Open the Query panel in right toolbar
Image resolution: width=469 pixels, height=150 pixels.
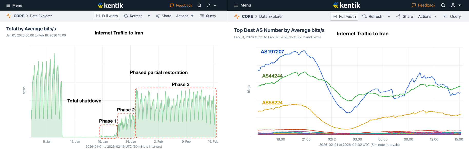click(x=452, y=16)
